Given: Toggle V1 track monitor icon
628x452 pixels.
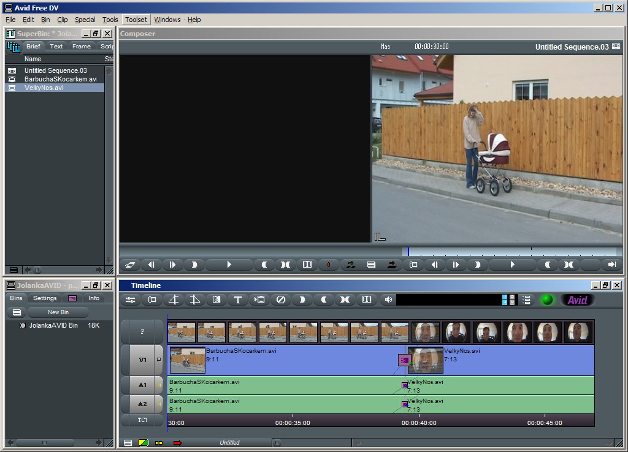Looking at the screenshot, I should (x=159, y=360).
